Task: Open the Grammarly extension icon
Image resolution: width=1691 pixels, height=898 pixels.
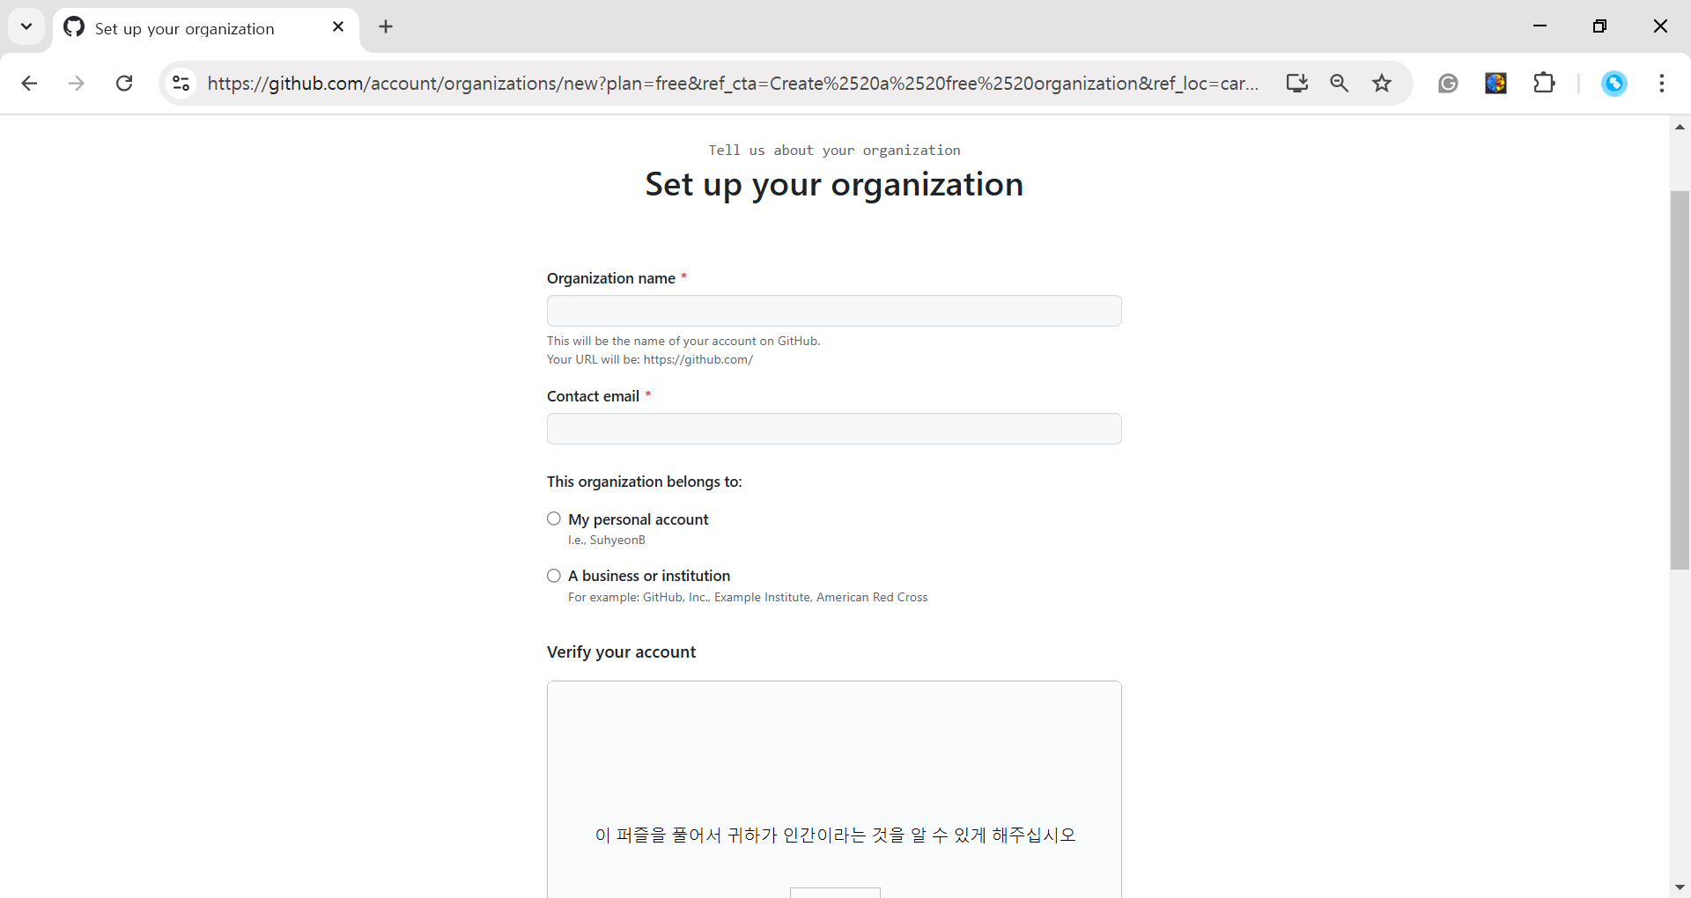Action: coord(1448,83)
